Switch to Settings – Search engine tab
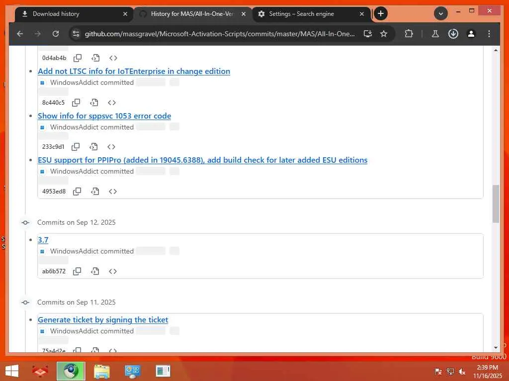Screen dimensions: 509x381 (x=311, y=14)
